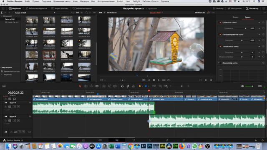Add a blue Marker on timeline

(x=146, y=86)
